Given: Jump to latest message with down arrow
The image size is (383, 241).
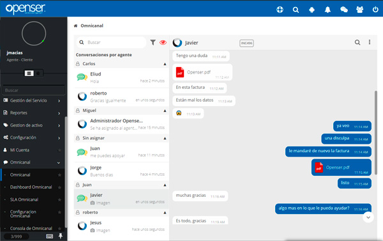Looking at the screenshot, I should coord(368,217).
